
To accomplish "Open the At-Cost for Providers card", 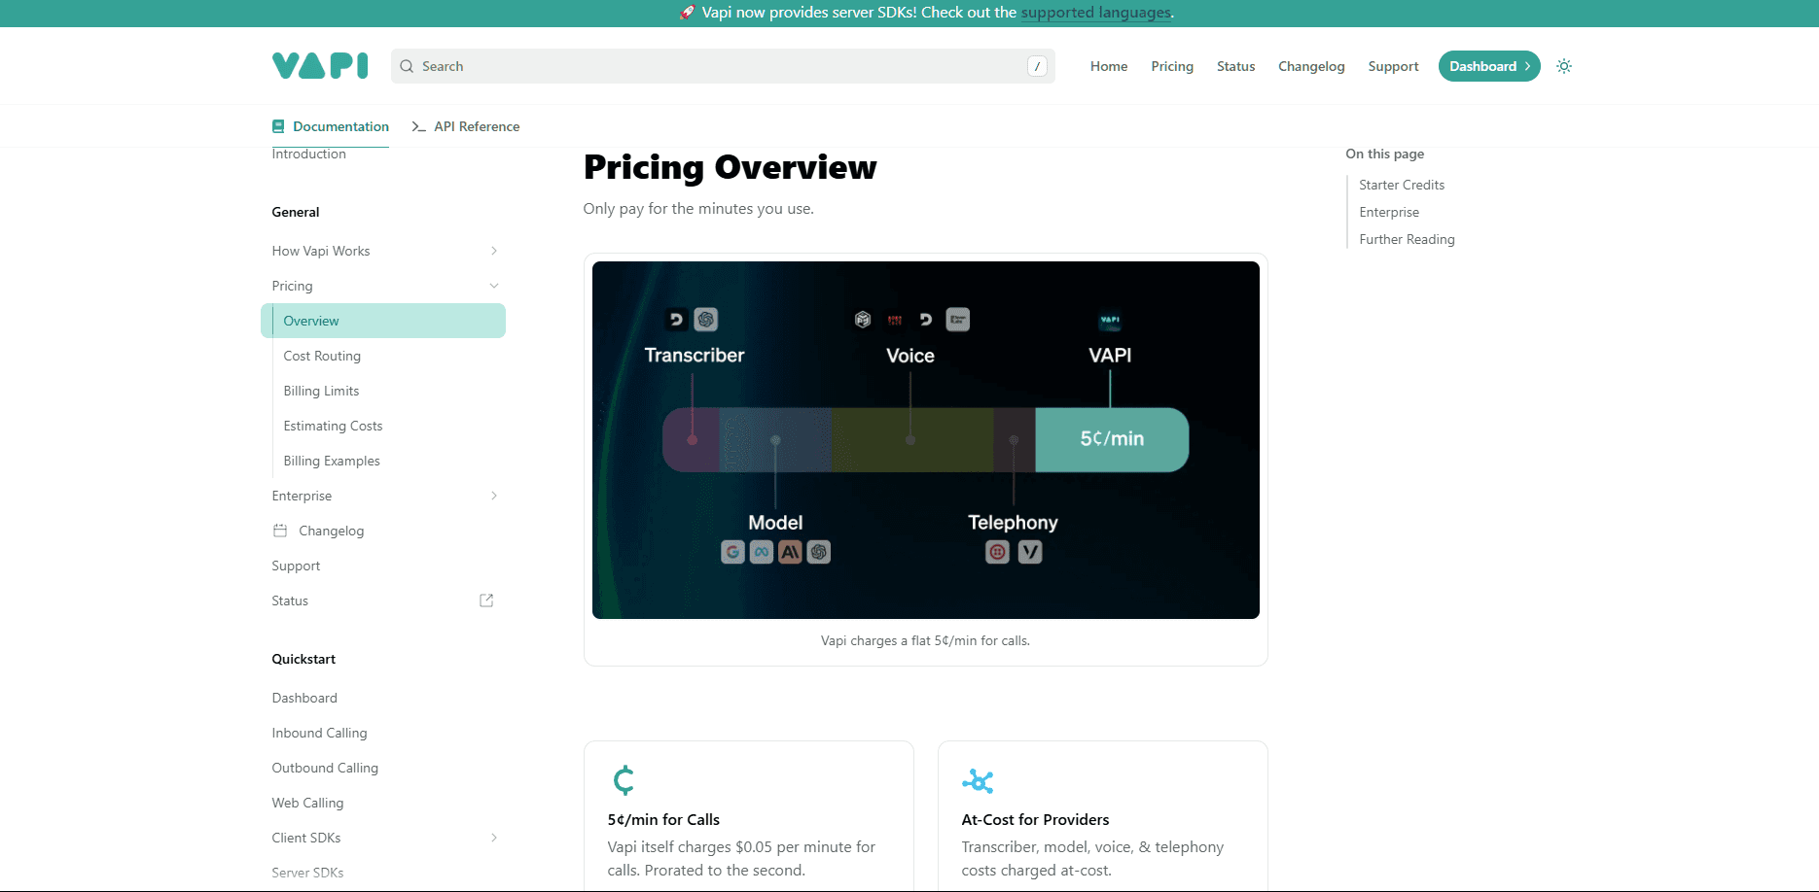I will (1102, 816).
